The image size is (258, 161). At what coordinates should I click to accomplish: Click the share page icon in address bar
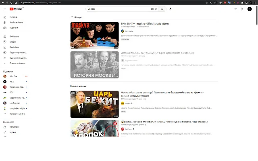(211, 2)
